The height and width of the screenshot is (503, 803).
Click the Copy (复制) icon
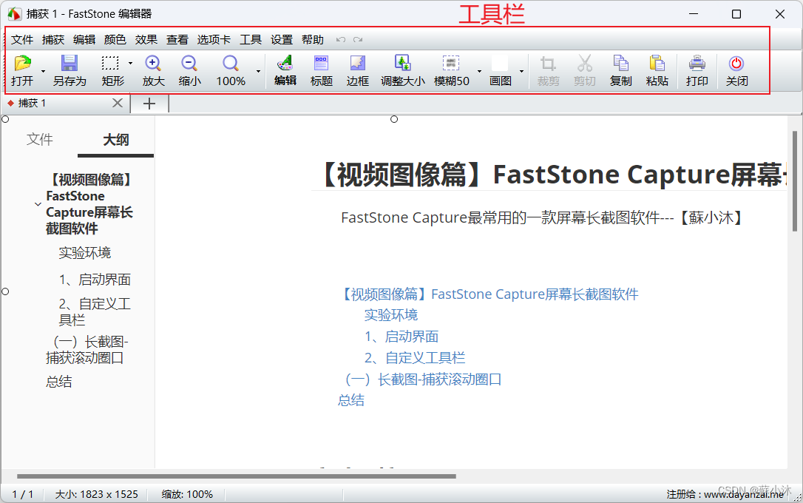click(620, 64)
